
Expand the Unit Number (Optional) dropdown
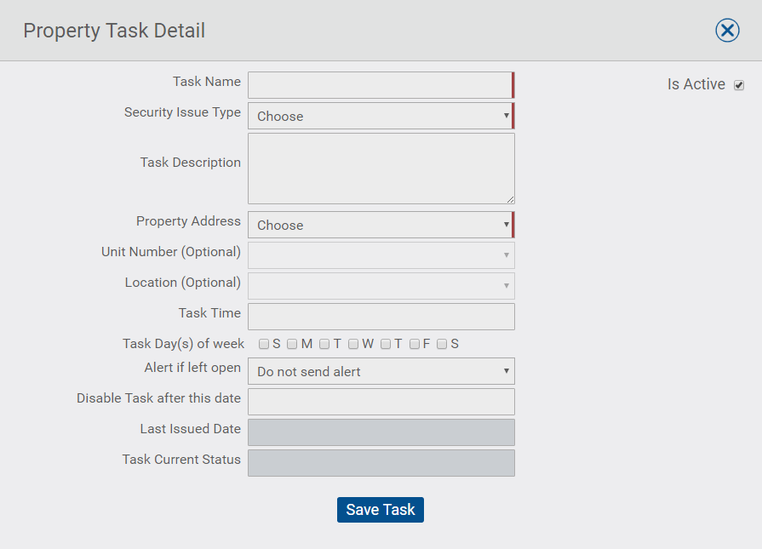point(381,255)
